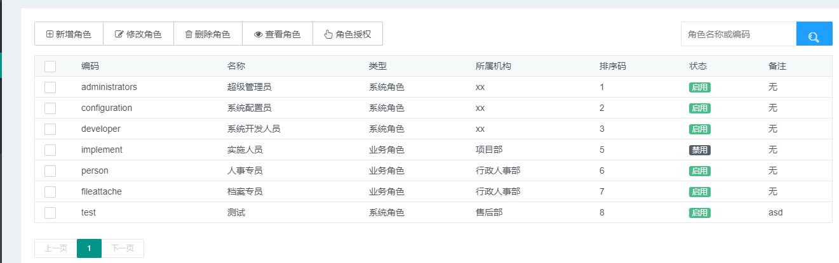Select the fileattache role row code
Screen dimensions: 839x263
[102, 191]
